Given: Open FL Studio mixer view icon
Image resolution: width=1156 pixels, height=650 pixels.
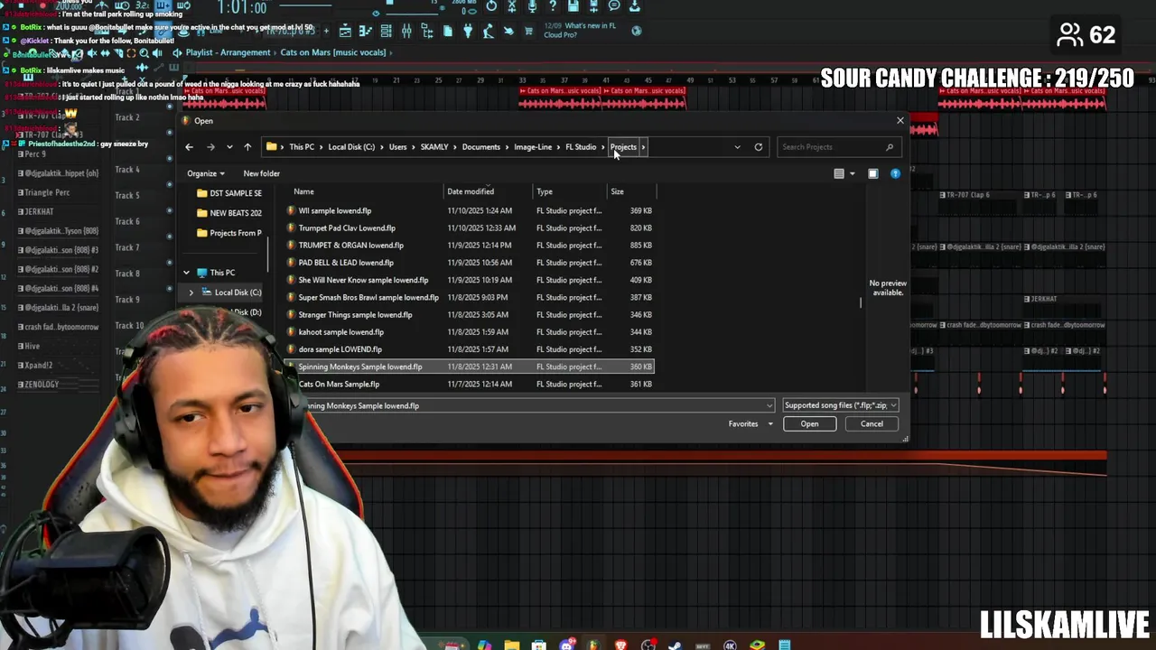Looking at the screenshot, I should [406, 32].
